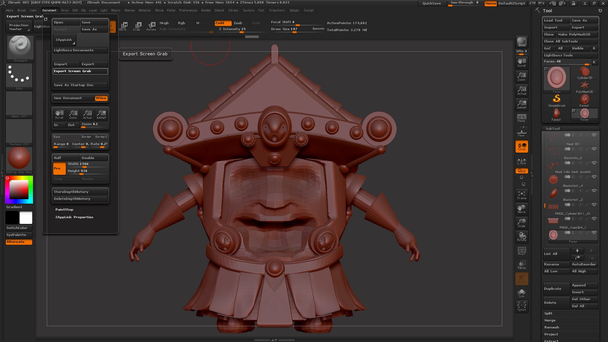
Task: Expand Lightbox Documents
Action: [x=80, y=50]
